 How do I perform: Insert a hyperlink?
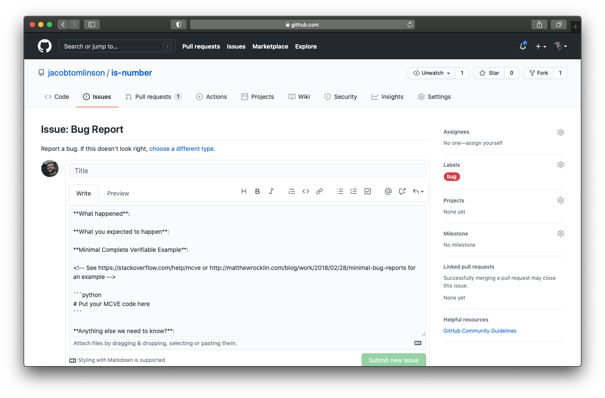click(x=319, y=191)
